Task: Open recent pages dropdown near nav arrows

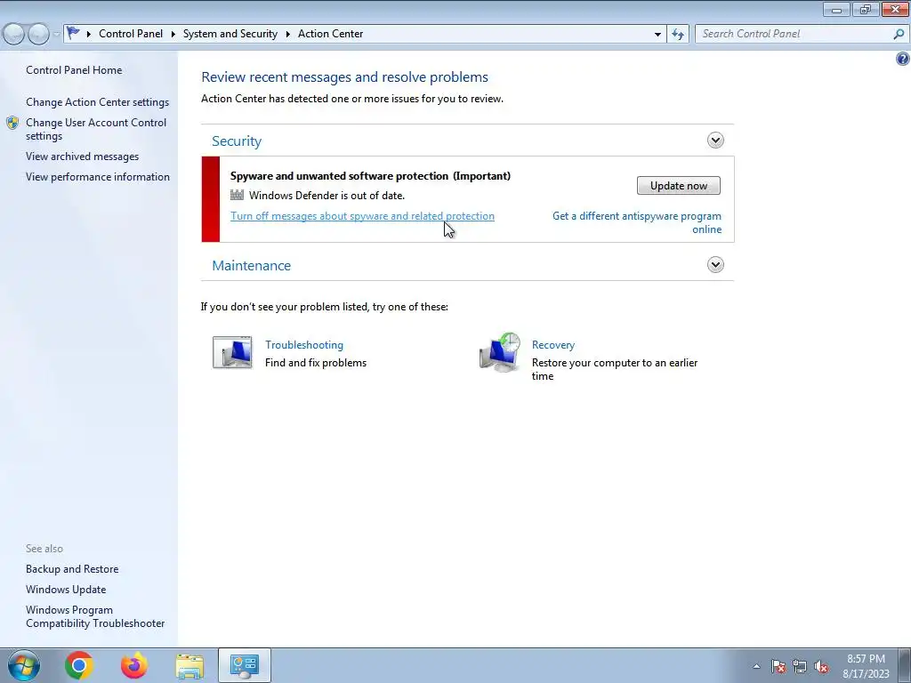Action: point(56,35)
